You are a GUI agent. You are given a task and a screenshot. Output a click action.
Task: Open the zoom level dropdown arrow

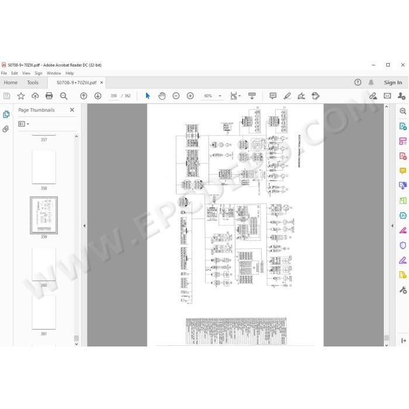220,96
